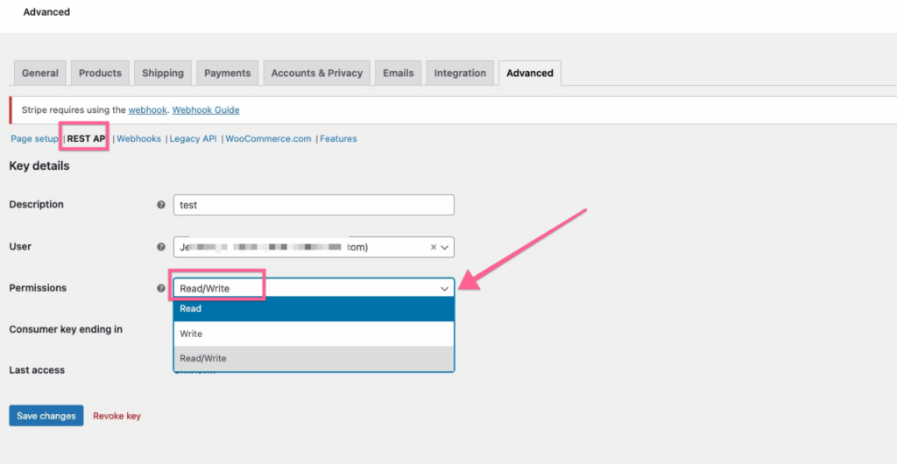The image size is (897, 464).
Task: Click help icon beside User label
Action: (160, 247)
